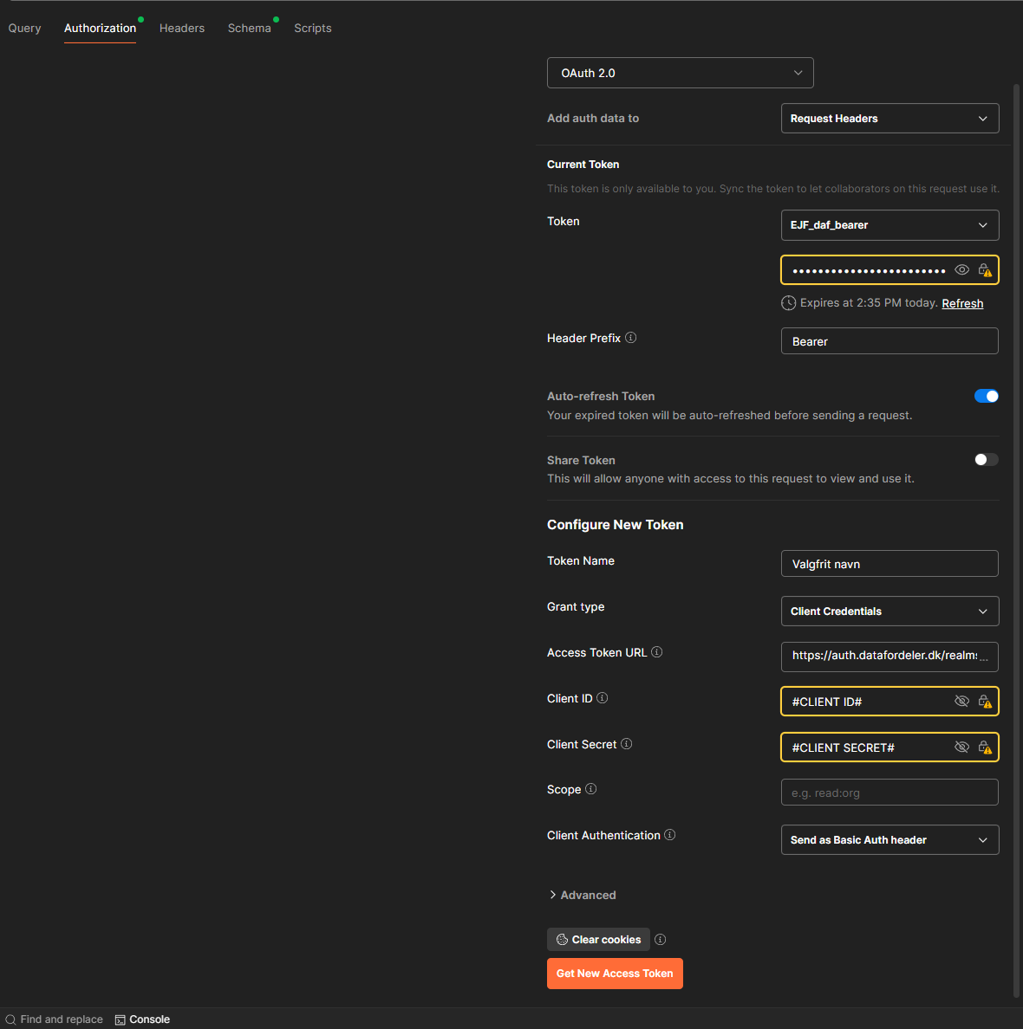Image resolution: width=1023 pixels, height=1029 pixels.
Task: Switch to the Headers tab
Action: tap(182, 28)
